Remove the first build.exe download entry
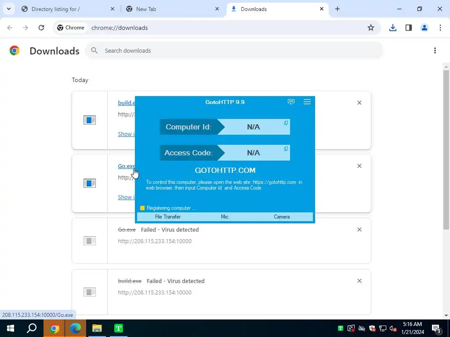 [359, 103]
